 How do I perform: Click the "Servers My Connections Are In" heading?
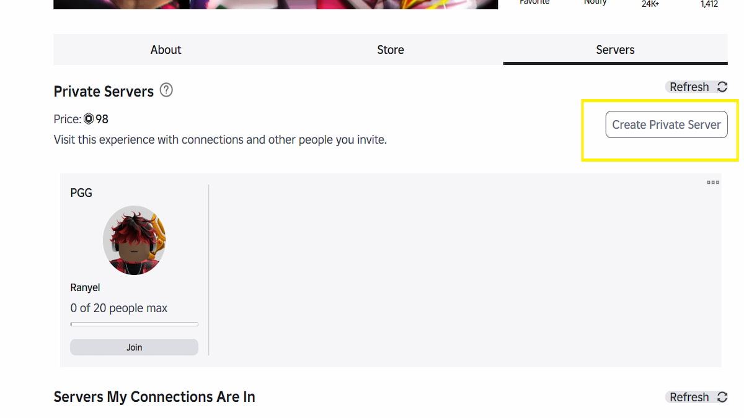click(154, 397)
